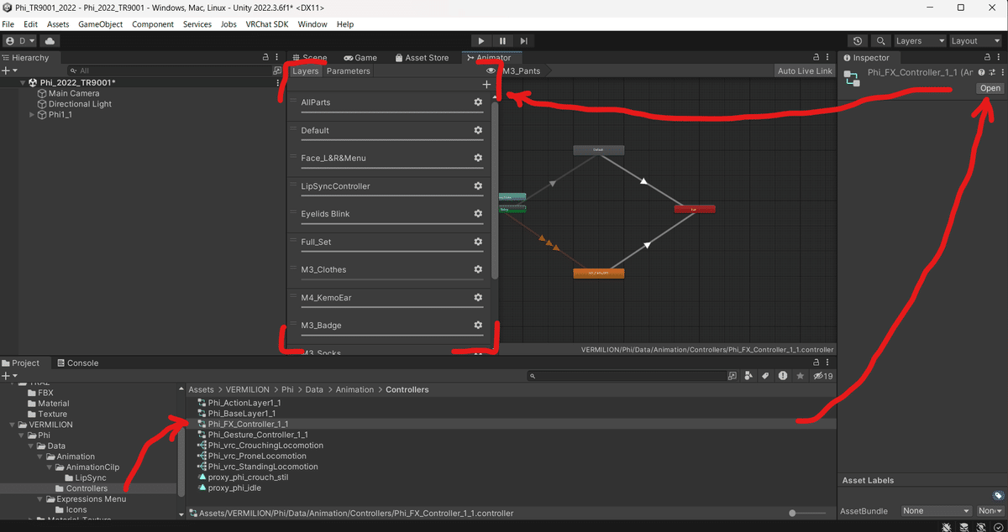Click the Play button
Screen dimensions: 1008x532
(x=480, y=40)
